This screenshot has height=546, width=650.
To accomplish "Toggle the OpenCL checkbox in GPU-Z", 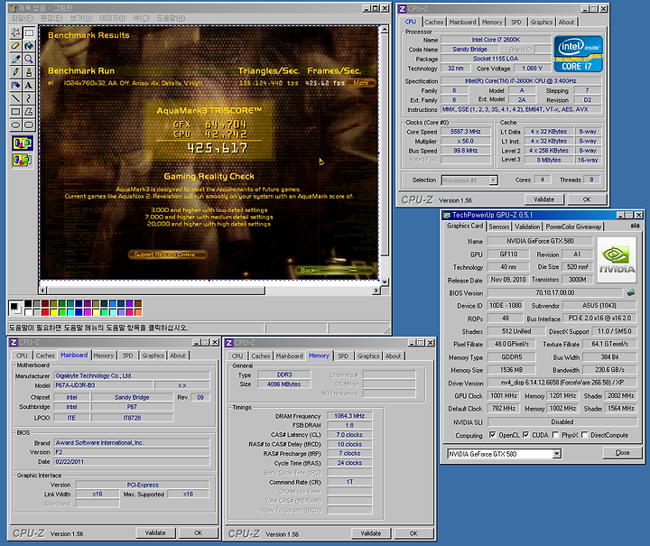I will [x=493, y=435].
